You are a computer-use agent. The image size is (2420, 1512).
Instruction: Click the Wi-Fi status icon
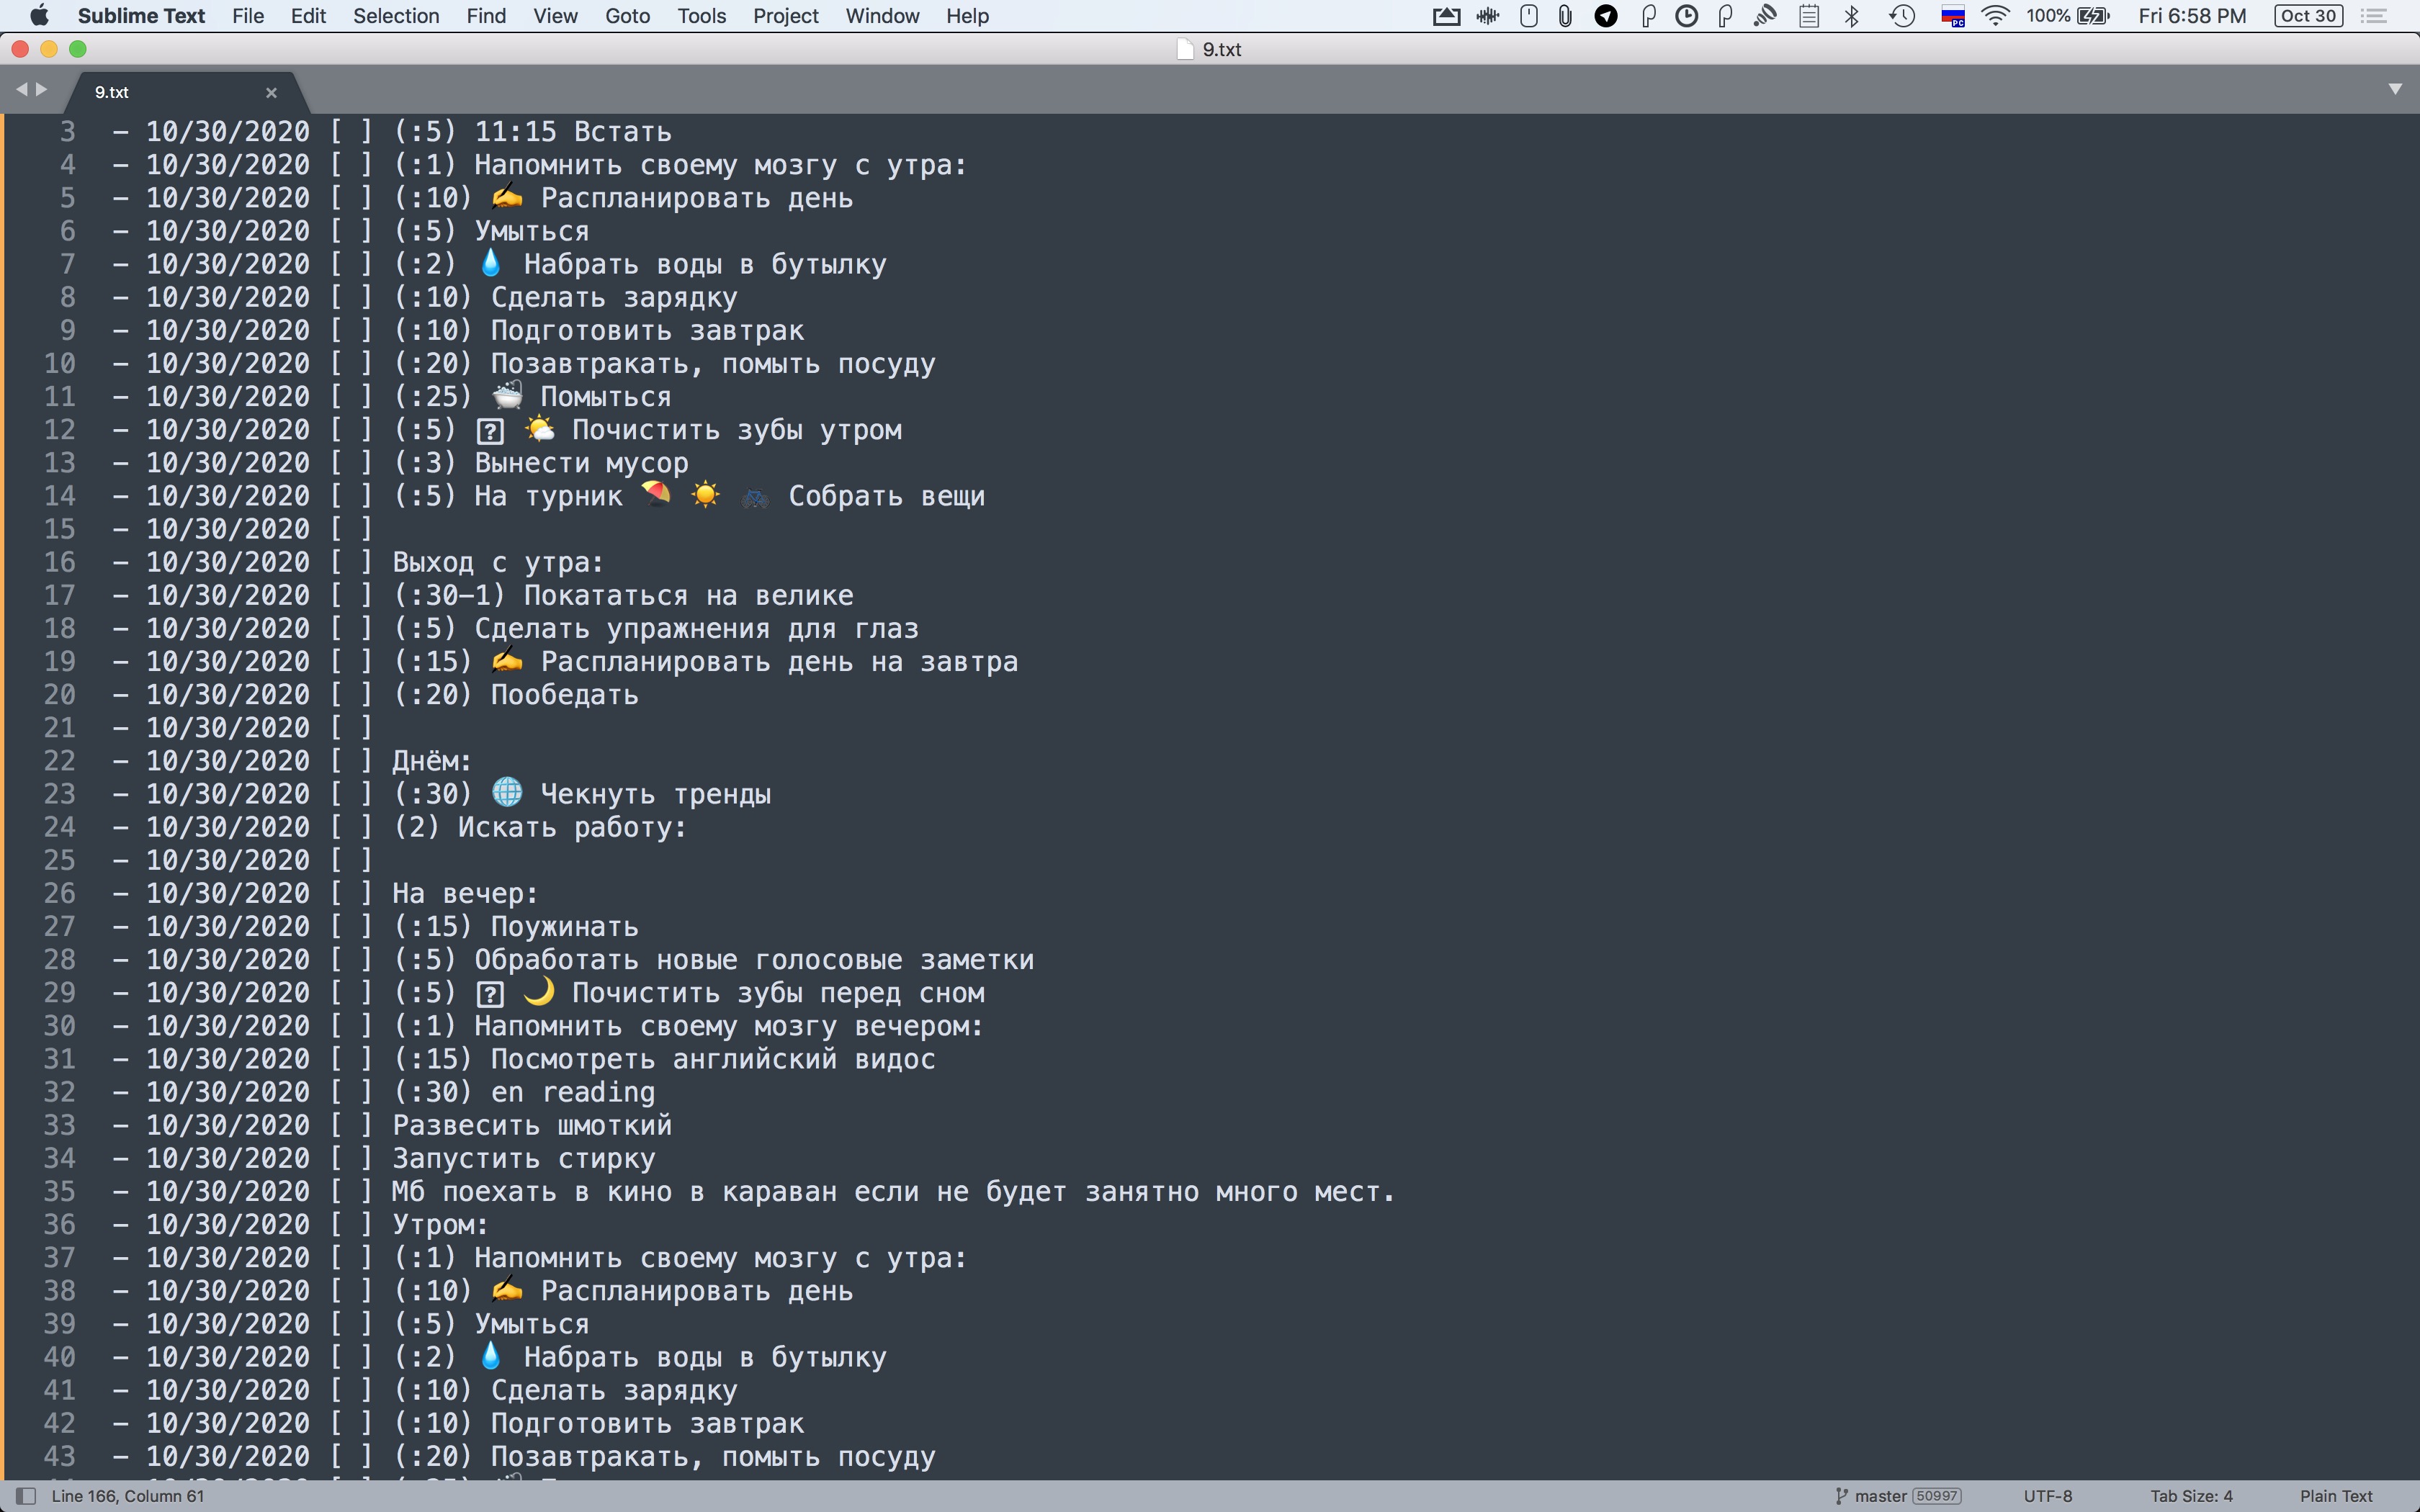coord(1995,16)
